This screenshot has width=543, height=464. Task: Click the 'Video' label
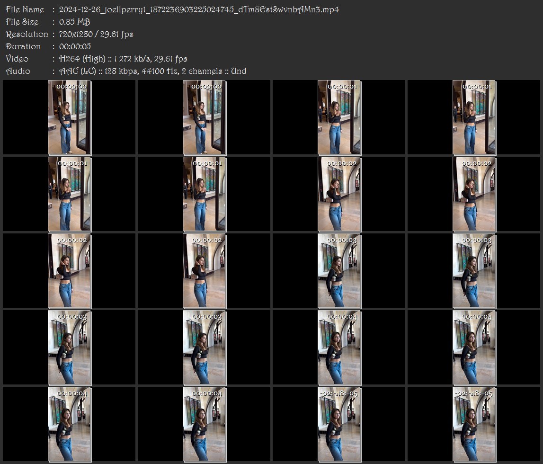[17, 59]
